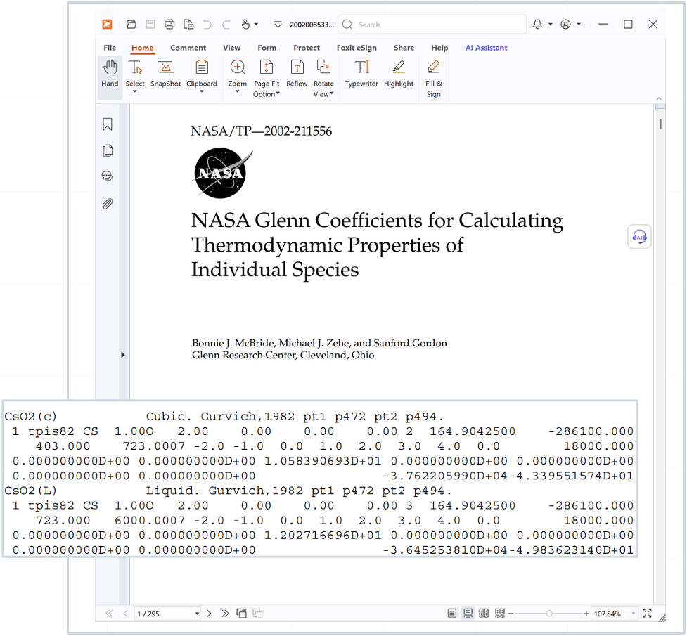Switch to continuous facing view
This screenshot has height=636, width=687.
coord(500,614)
